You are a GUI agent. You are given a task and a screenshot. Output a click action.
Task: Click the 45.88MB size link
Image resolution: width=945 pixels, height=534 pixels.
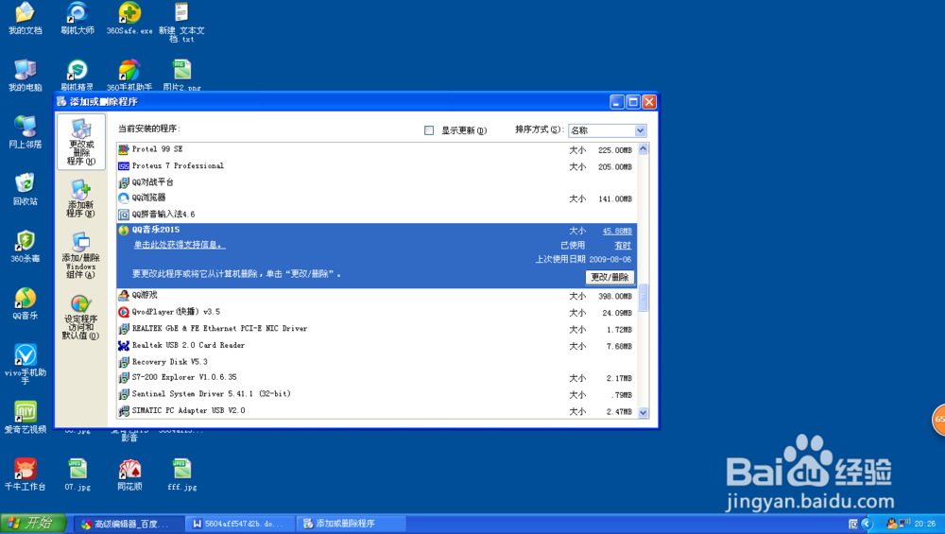[617, 231]
